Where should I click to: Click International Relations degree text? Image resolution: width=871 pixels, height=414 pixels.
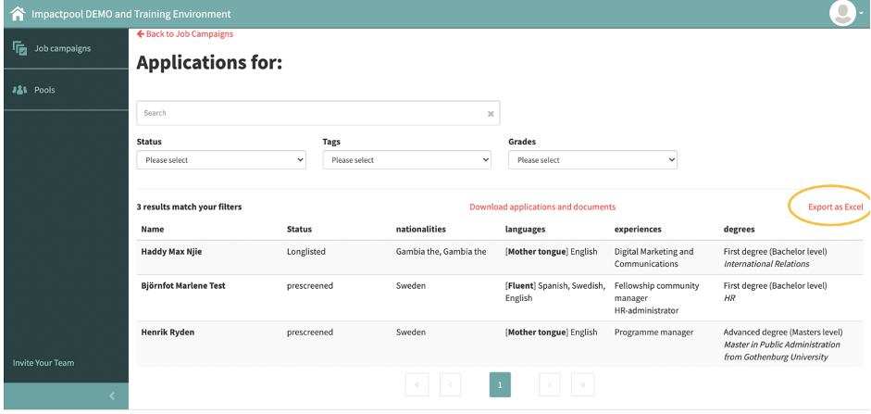pyautogui.click(x=766, y=264)
